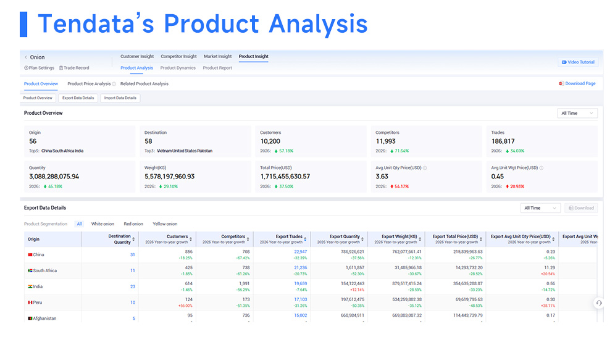Viewport: 615px width, 350px height.
Task: Click the Download button in Export Data Details
Action: pos(581,208)
